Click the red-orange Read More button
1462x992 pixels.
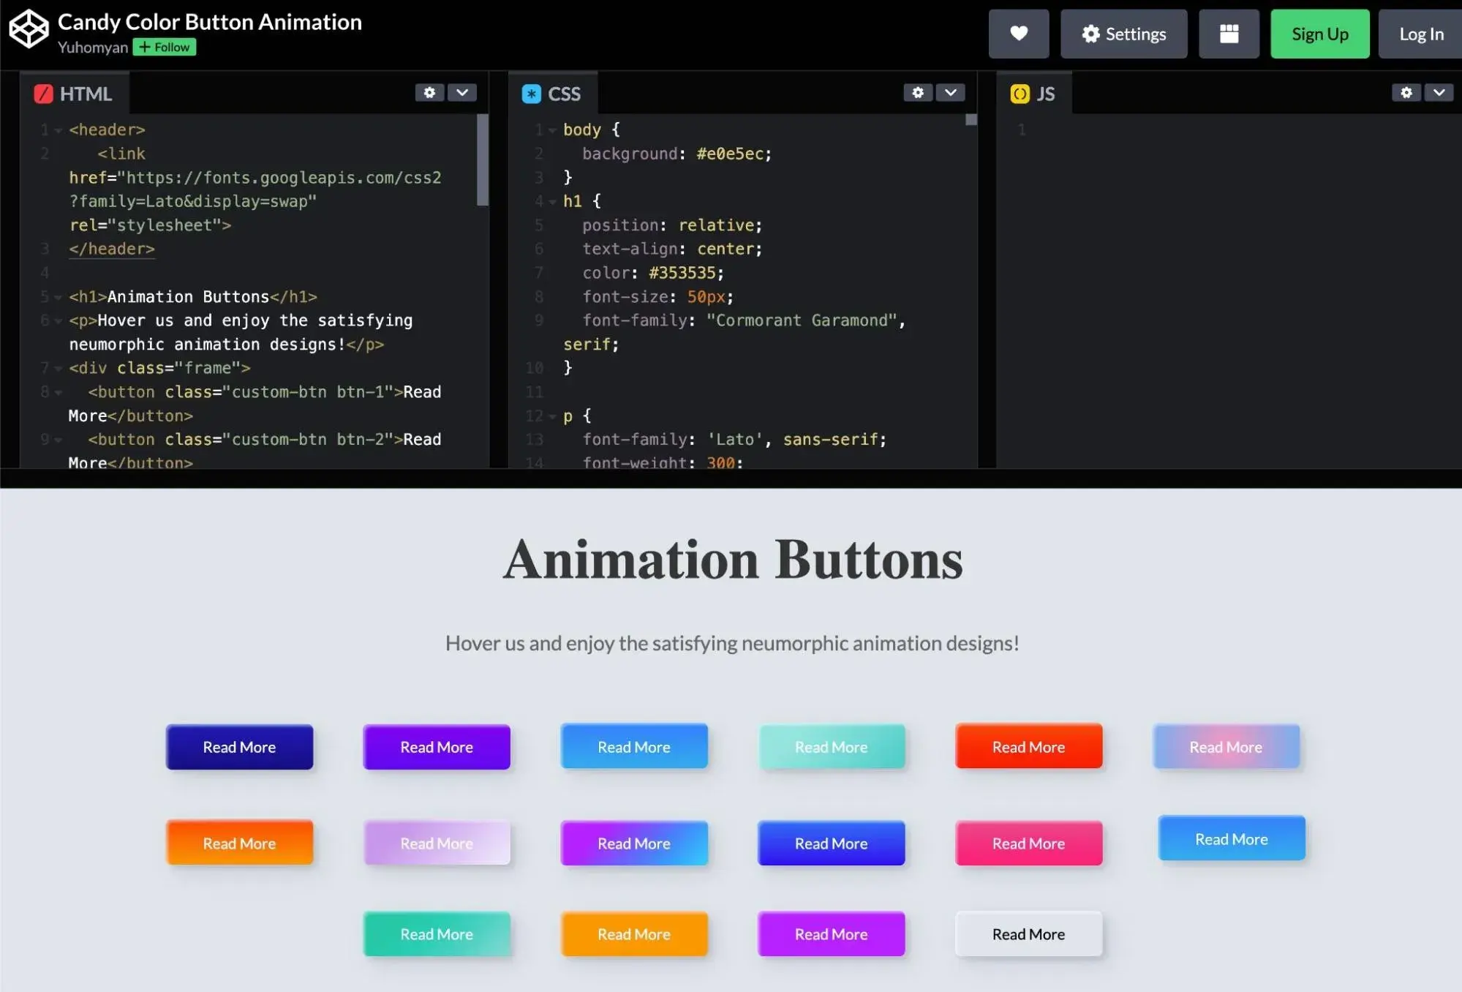(x=1028, y=746)
